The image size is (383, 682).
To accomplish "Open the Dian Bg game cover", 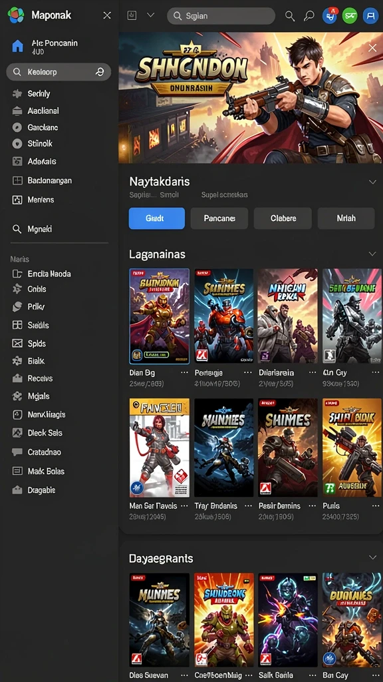I will (x=160, y=316).
